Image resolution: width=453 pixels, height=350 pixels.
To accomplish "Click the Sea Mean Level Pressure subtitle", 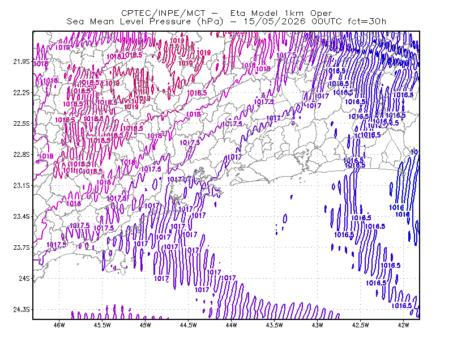I will point(226,22).
